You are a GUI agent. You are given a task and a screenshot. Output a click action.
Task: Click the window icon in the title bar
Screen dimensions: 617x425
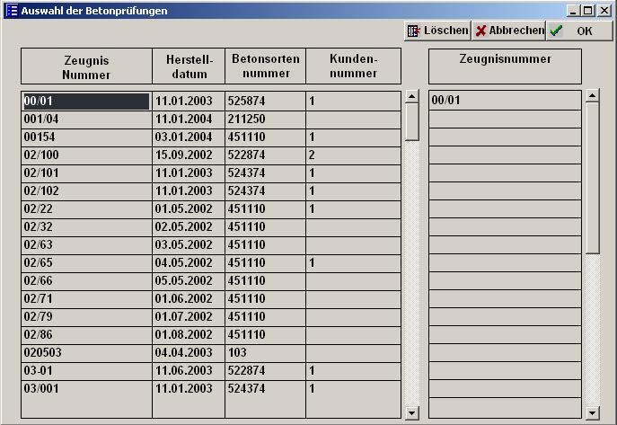click(x=11, y=11)
